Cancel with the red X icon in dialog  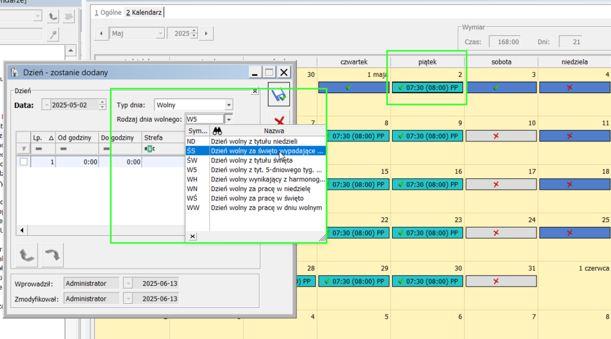click(279, 121)
